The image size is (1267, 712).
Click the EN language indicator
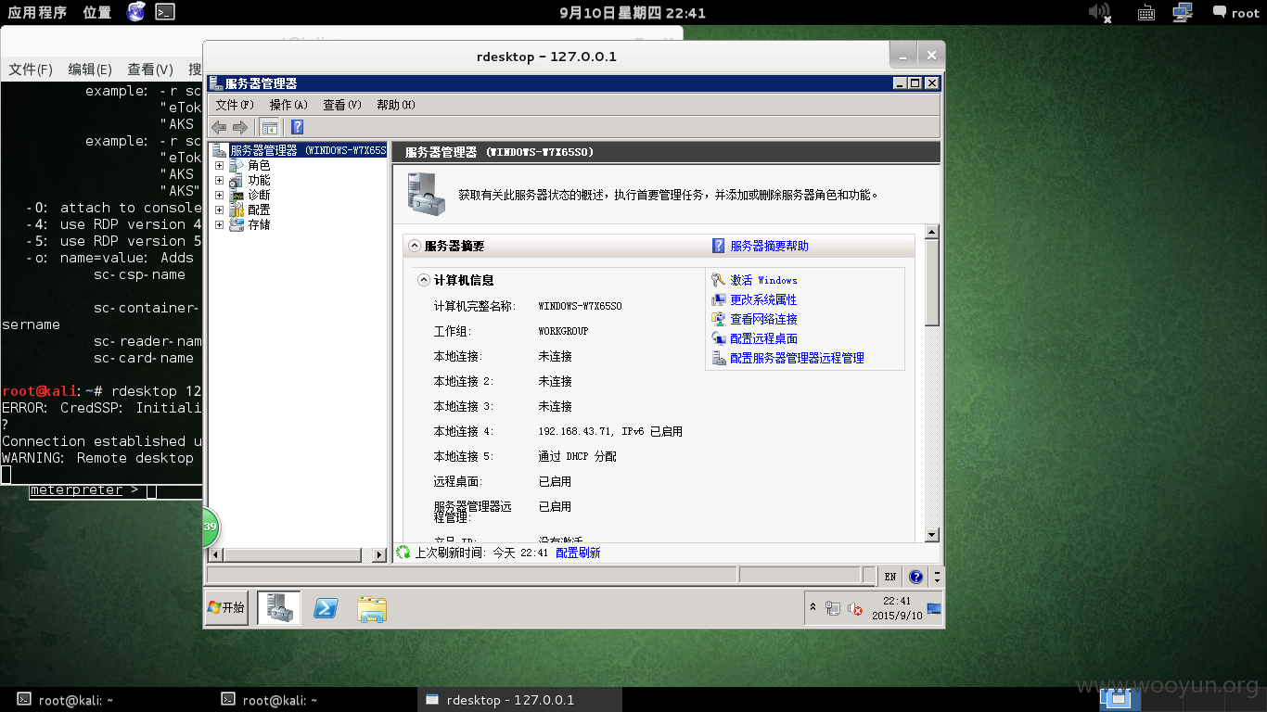[x=890, y=577]
